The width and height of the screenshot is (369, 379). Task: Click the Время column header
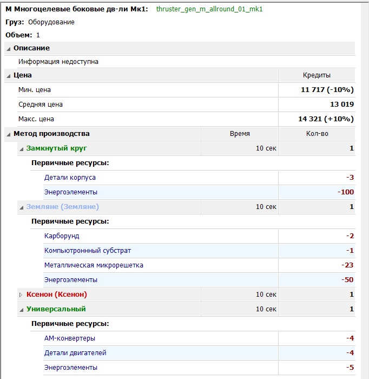(240, 134)
